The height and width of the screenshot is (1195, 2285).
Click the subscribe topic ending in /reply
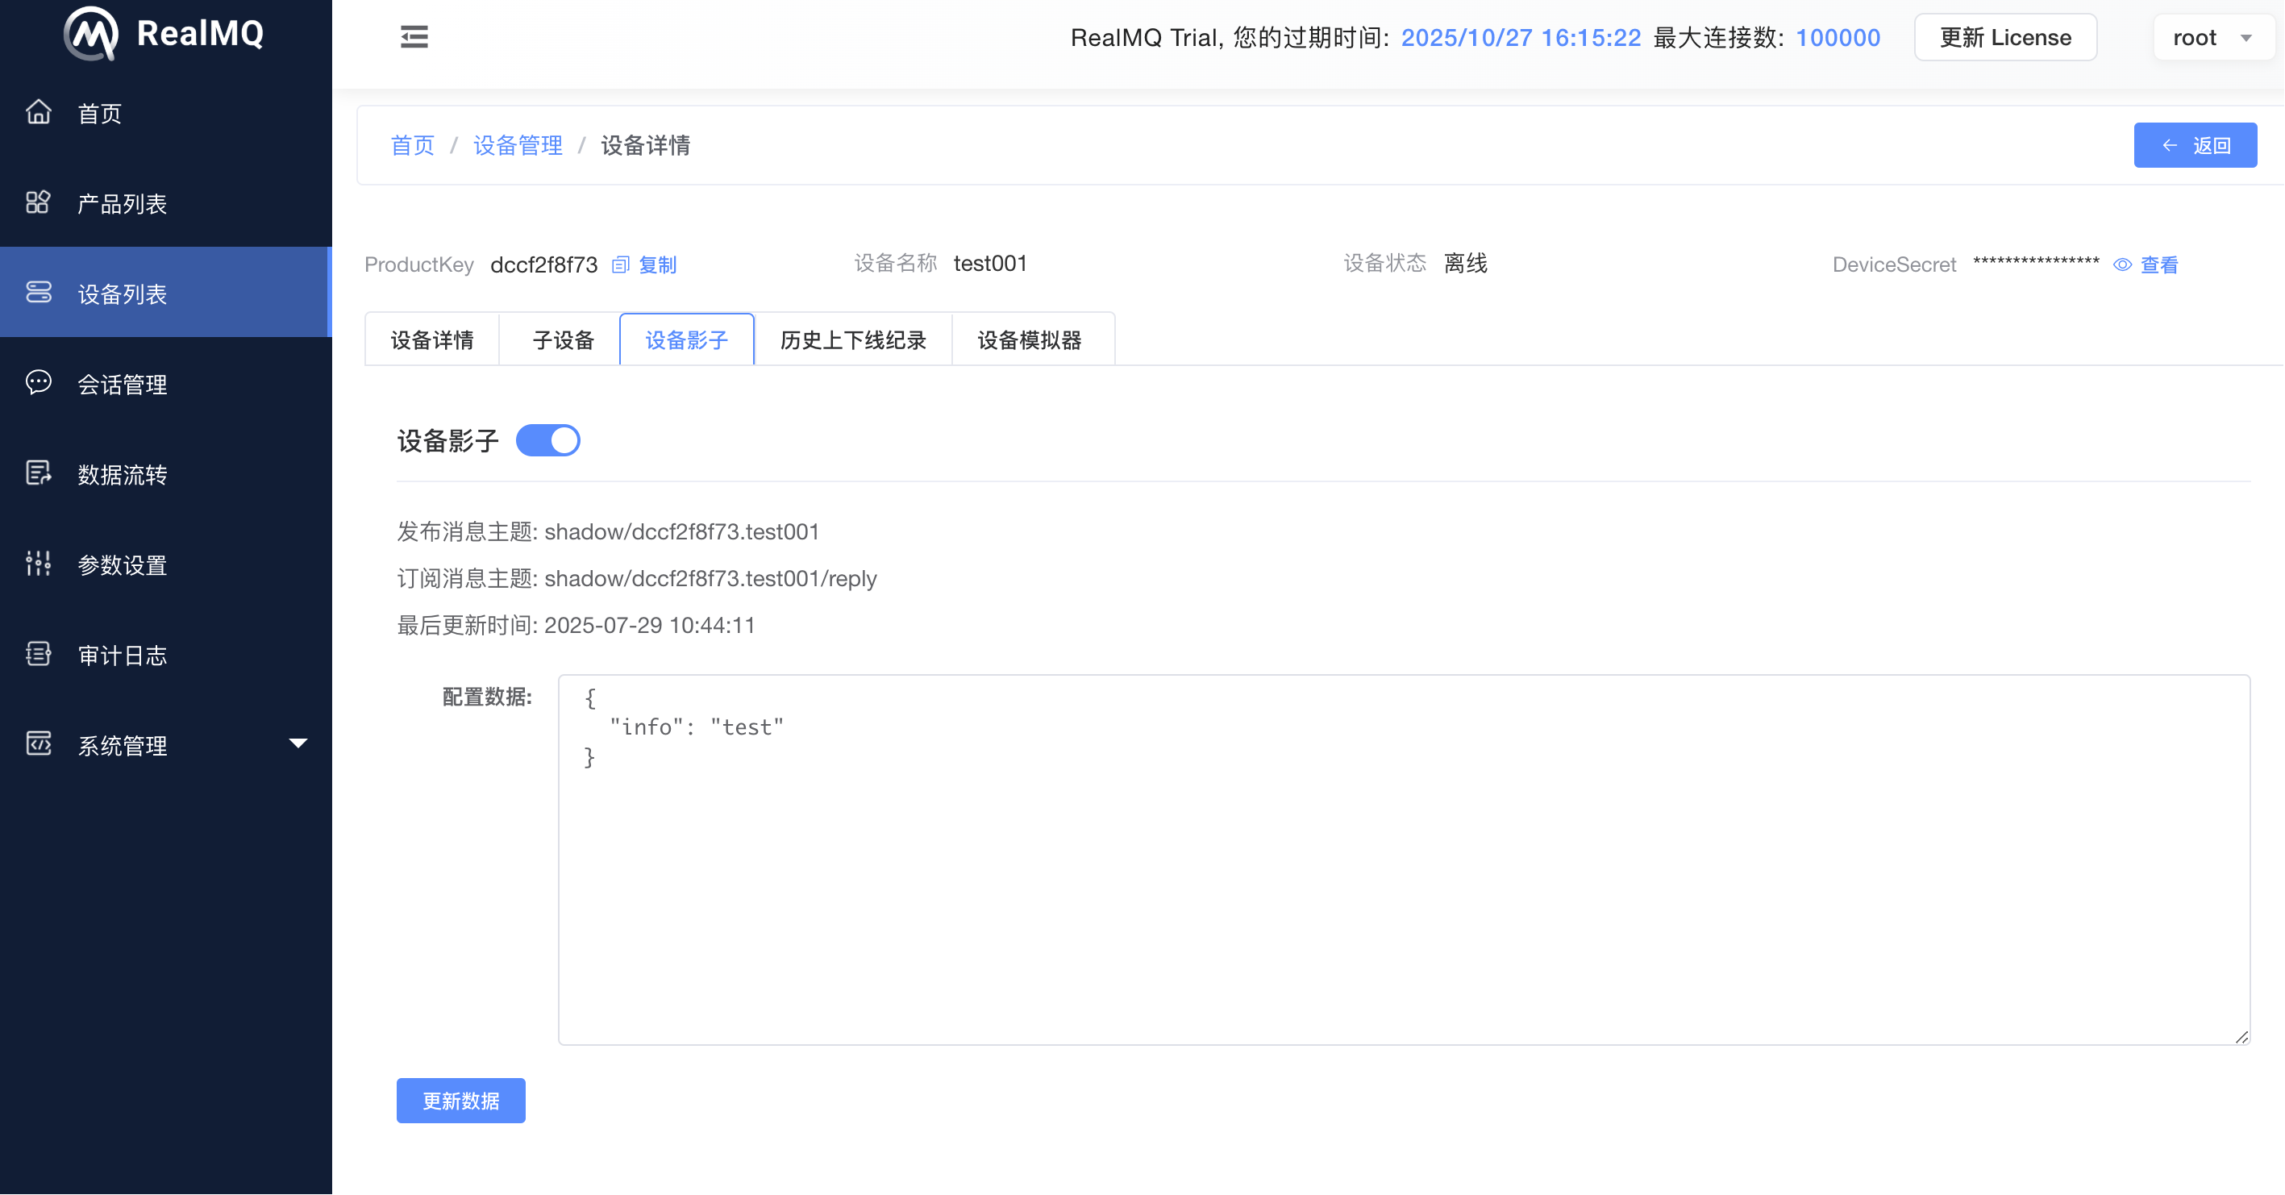coord(710,578)
